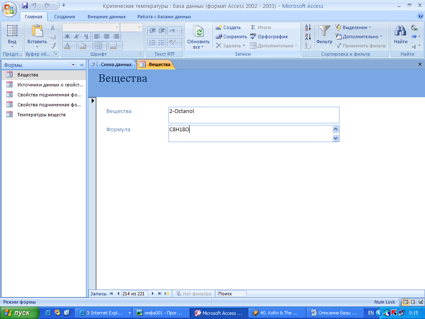Viewport: 425px width, 319px height.
Task: Switch to Вещества document tab
Action: tap(156, 64)
